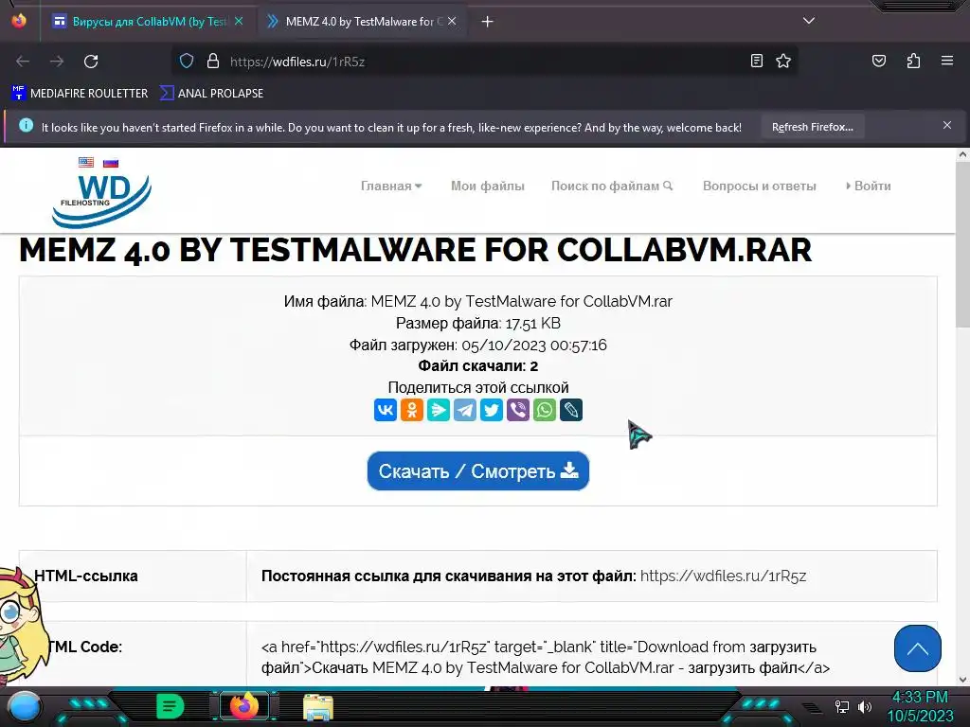Open Поиск по файлам menu item
Image resolution: width=970 pixels, height=727 pixels.
[x=612, y=186]
